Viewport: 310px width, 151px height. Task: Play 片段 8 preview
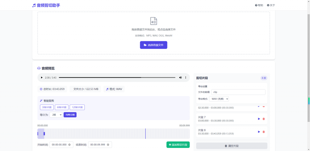[x=259, y=132]
